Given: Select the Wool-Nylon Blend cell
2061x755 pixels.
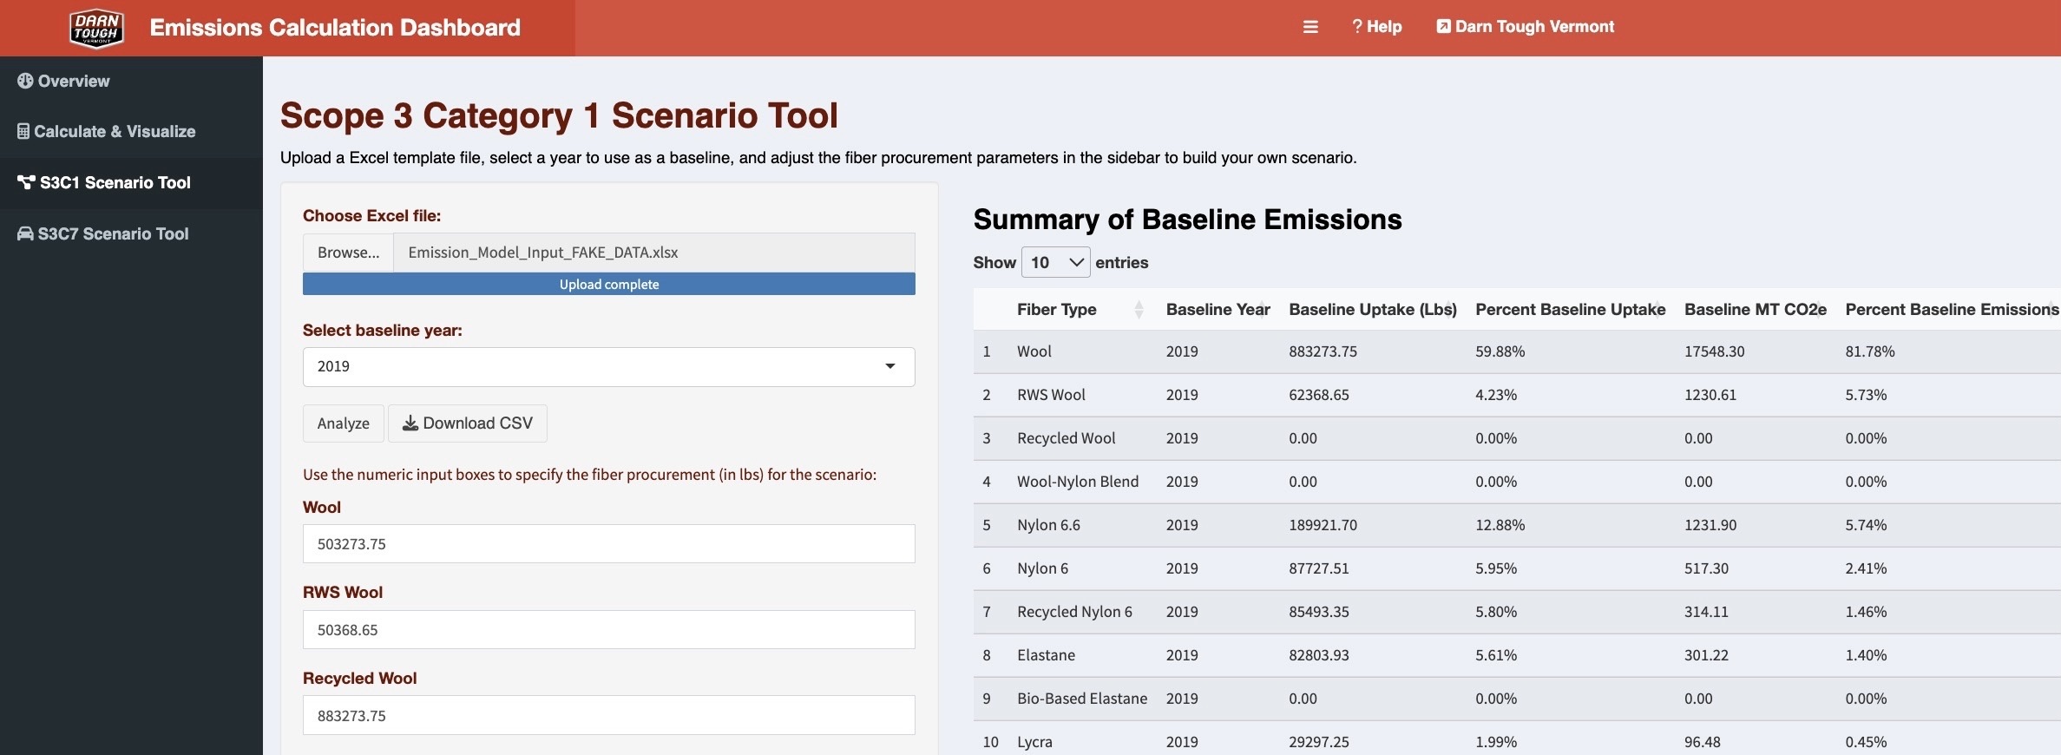Looking at the screenshot, I should [x=1078, y=482].
